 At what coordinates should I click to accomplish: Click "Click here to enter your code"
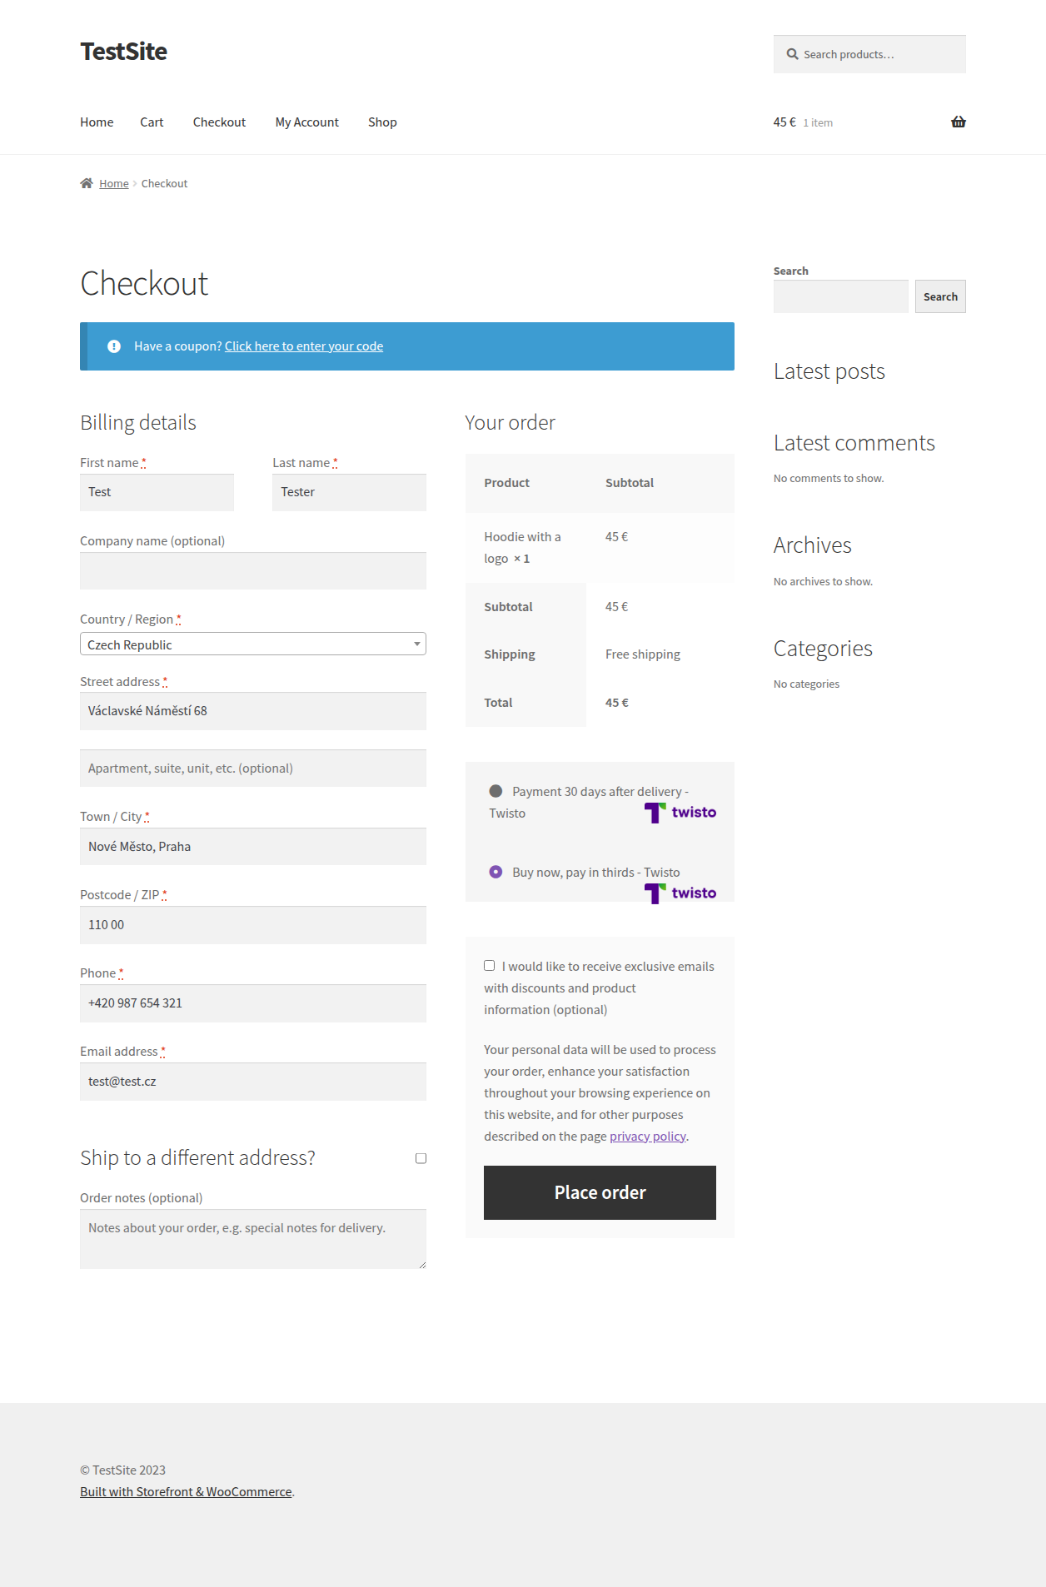click(x=303, y=346)
